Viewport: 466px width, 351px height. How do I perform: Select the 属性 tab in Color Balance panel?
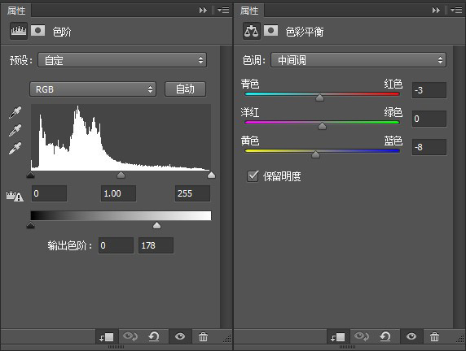(x=249, y=11)
